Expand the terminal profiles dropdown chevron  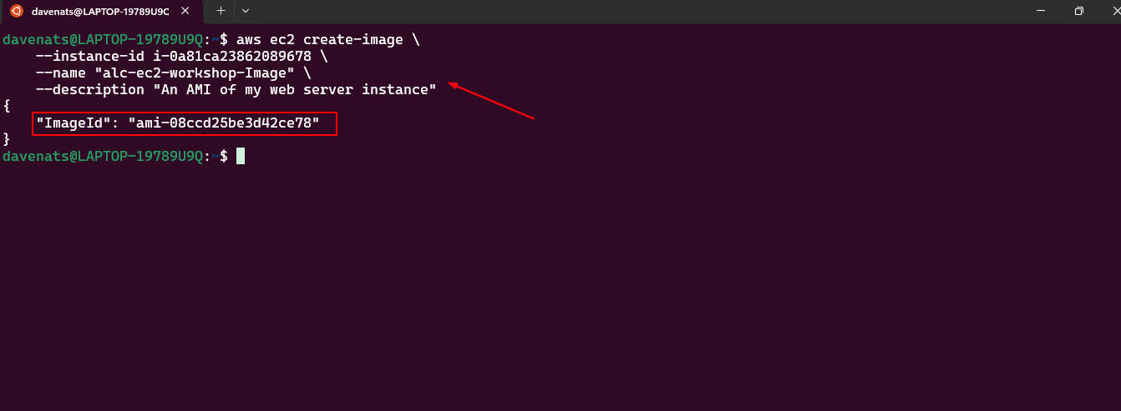click(x=245, y=11)
